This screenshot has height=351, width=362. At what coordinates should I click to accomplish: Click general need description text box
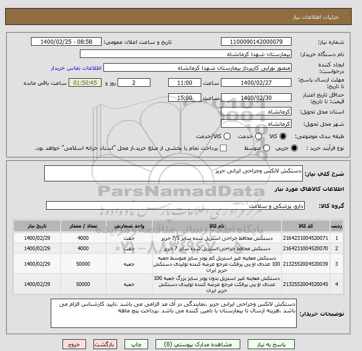tap(173, 173)
